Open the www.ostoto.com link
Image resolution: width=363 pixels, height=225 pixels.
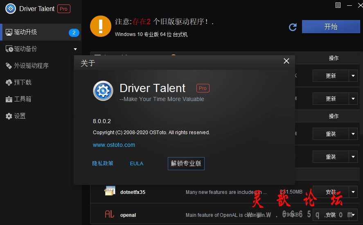pos(114,145)
